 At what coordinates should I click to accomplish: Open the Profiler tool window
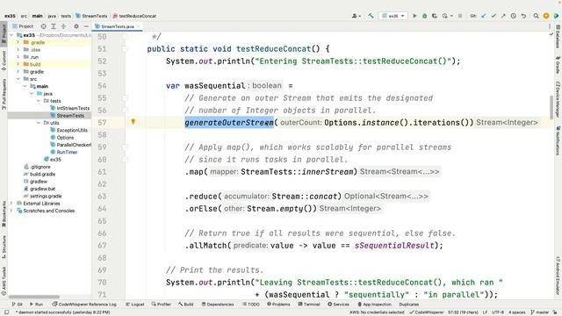point(162,305)
